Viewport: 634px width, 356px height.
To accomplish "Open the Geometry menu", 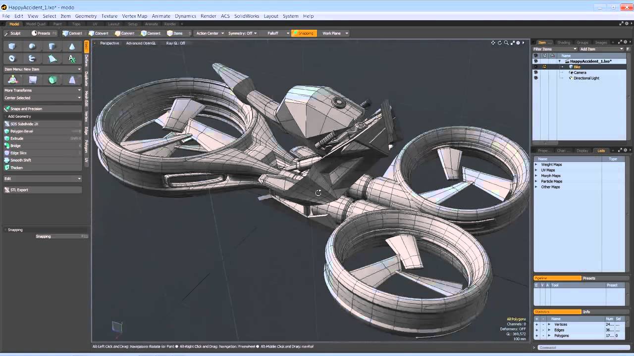I will click(x=86, y=16).
